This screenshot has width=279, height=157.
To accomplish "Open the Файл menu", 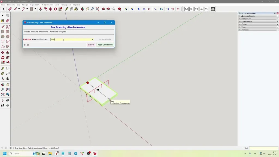I will click(x=3, y=5).
